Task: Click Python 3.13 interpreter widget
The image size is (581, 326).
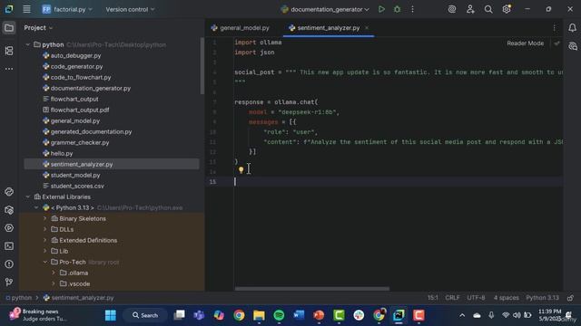Action: (x=543, y=298)
